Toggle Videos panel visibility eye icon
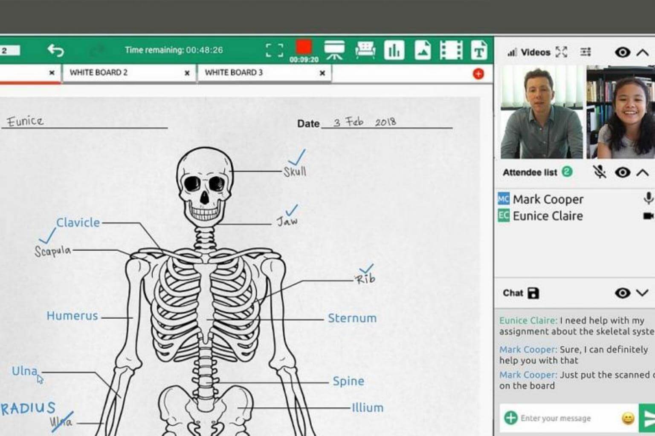Screen dimensions: 655x436 click(623, 52)
